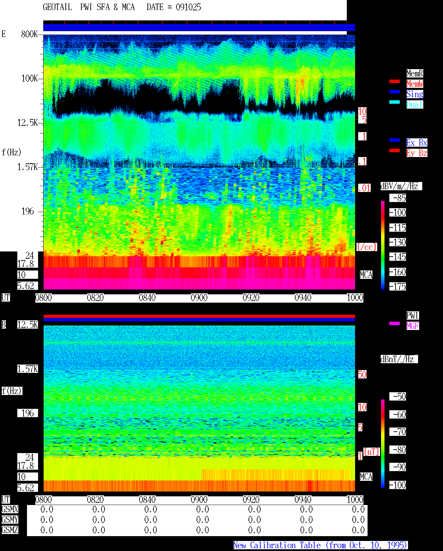
Task: Click the '0940' time tick on the B panel axis
Action: point(303,499)
